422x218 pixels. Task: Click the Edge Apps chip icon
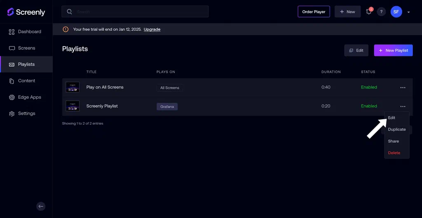click(x=12, y=97)
